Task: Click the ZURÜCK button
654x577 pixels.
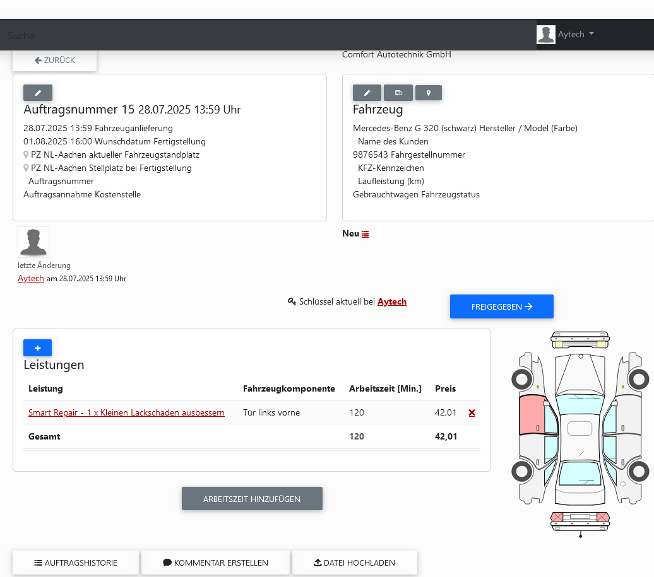Action: (54, 60)
